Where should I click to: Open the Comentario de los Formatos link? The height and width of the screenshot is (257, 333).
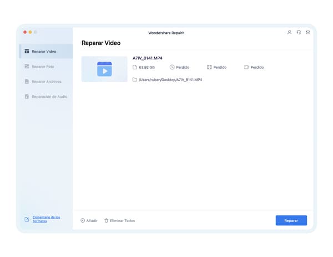point(46,219)
